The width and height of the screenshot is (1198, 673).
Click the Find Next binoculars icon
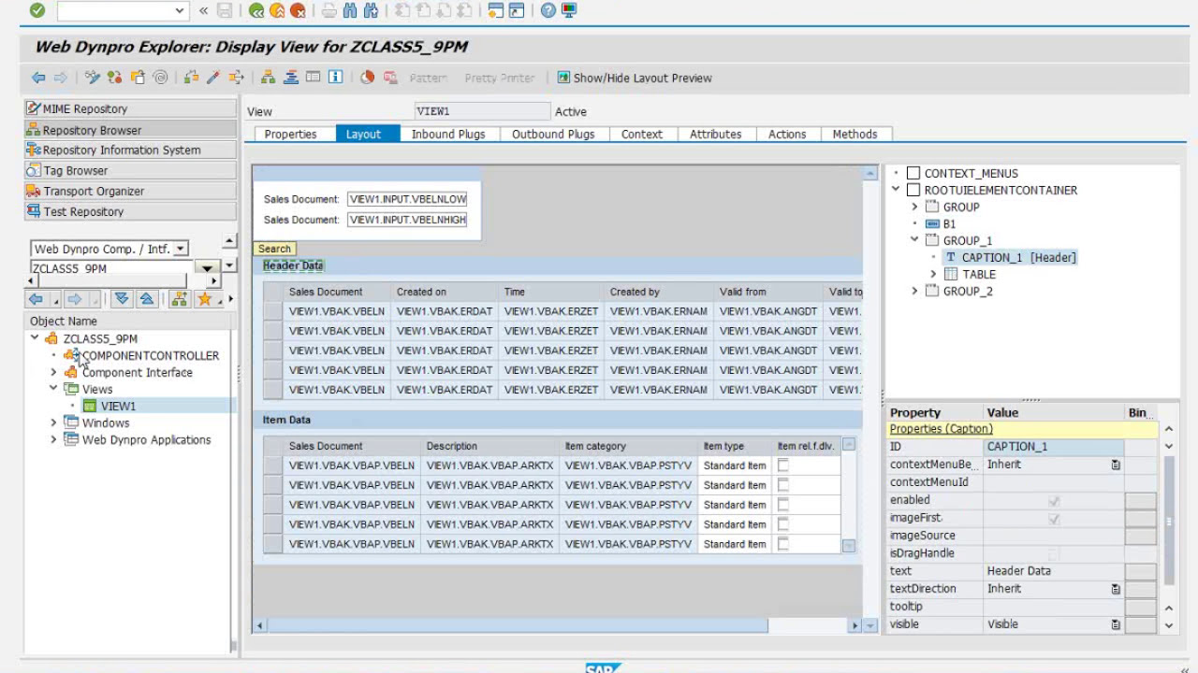pyautogui.click(x=371, y=10)
